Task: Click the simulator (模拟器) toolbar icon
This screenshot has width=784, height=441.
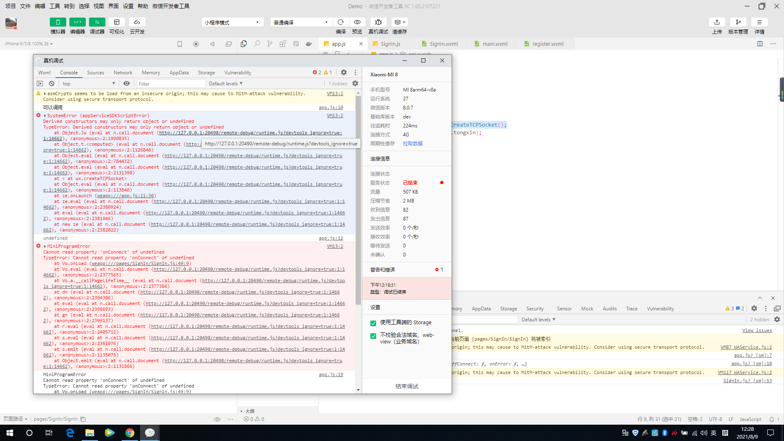Action: point(58,22)
